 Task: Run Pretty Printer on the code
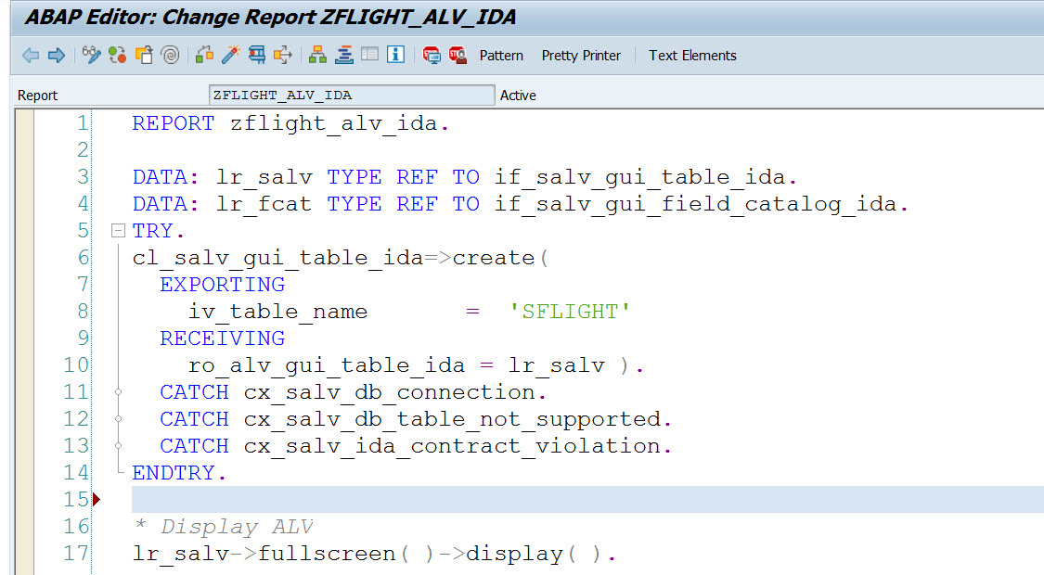coord(581,55)
